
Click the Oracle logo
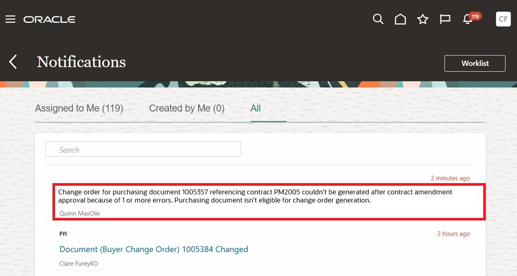pos(49,19)
